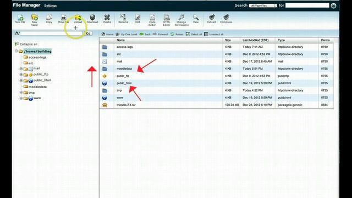Select the Move File tool

click(64, 19)
